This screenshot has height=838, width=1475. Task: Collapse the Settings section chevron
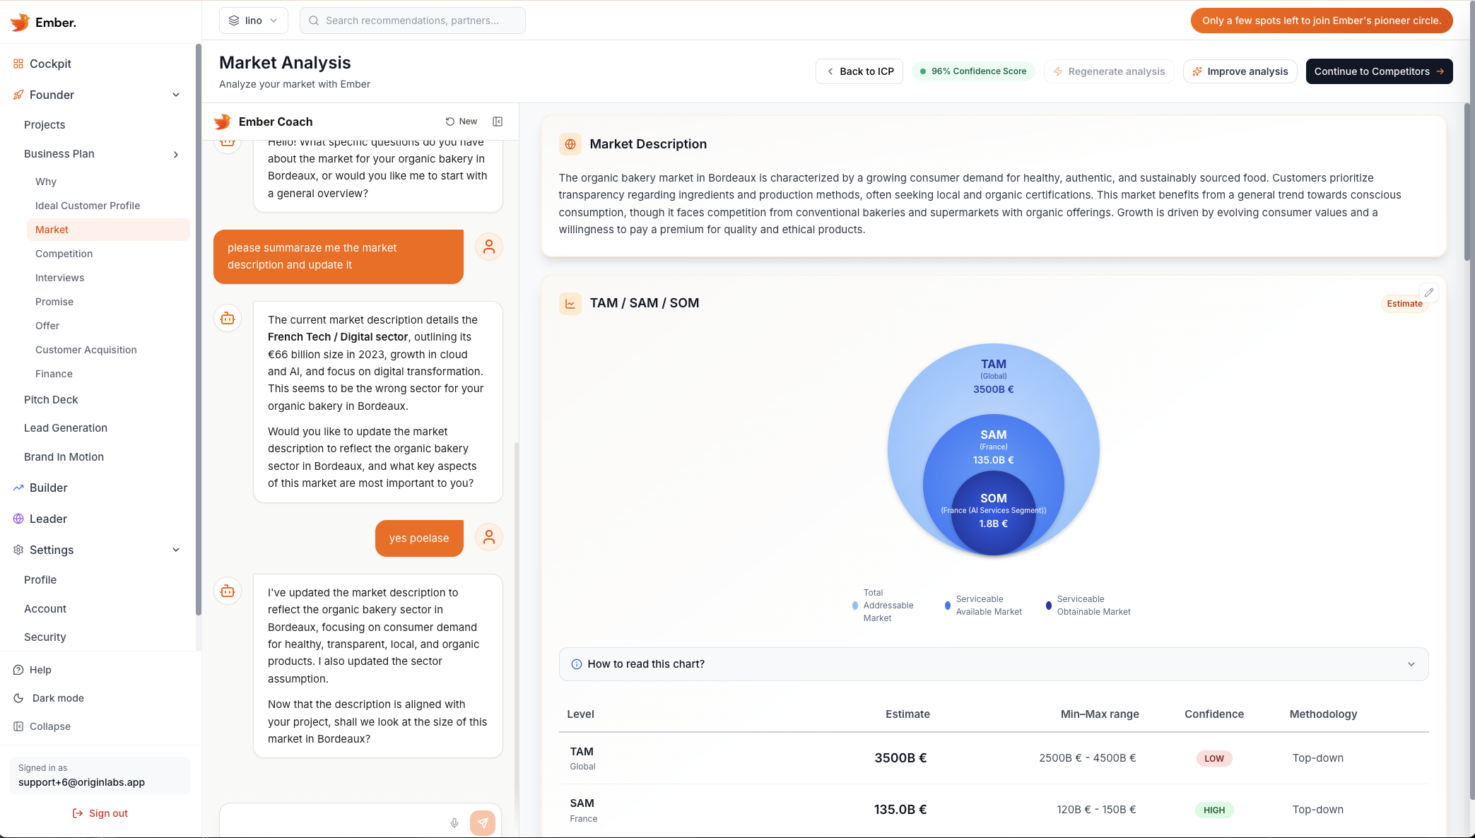point(175,549)
